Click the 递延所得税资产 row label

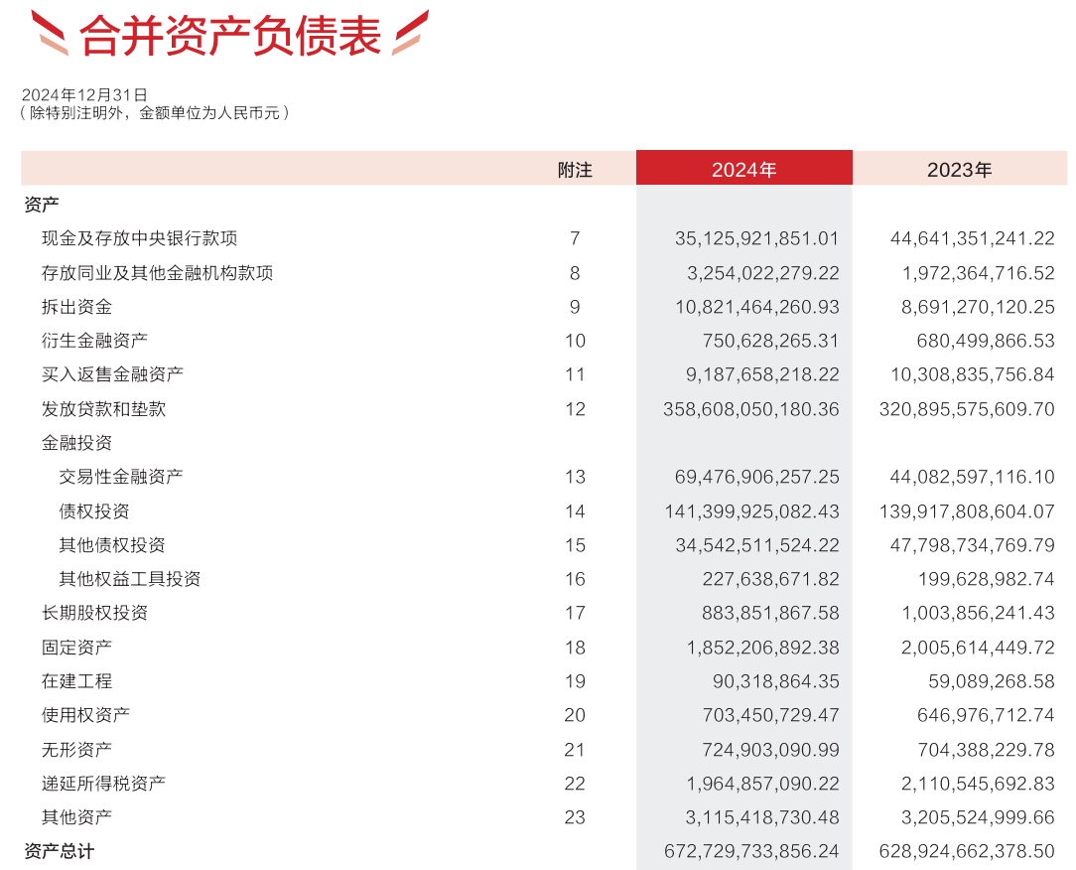click(103, 784)
